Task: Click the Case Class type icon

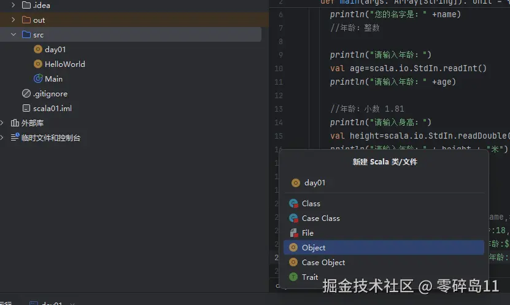Action: tap(293, 218)
